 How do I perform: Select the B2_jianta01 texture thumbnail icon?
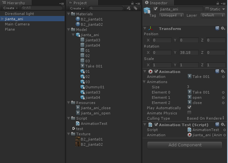(x=78, y=139)
